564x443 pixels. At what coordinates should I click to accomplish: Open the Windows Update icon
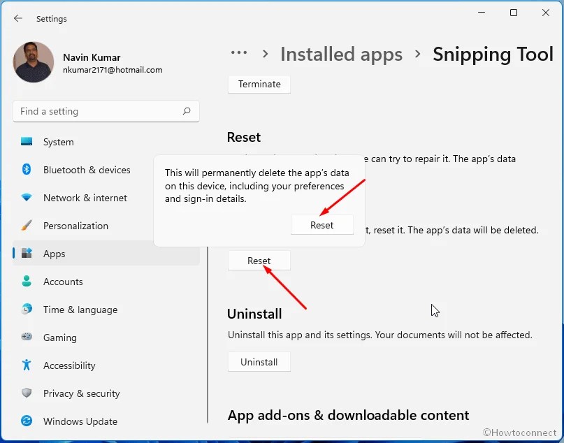[25, 421]
